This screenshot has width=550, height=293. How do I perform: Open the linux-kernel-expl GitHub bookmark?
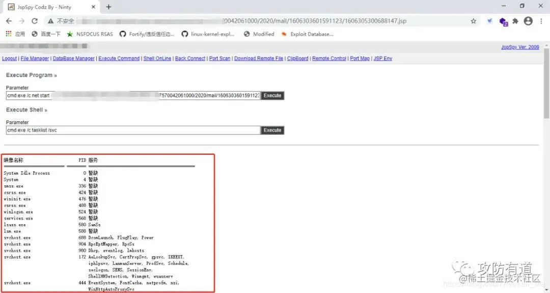pos(208,34)
